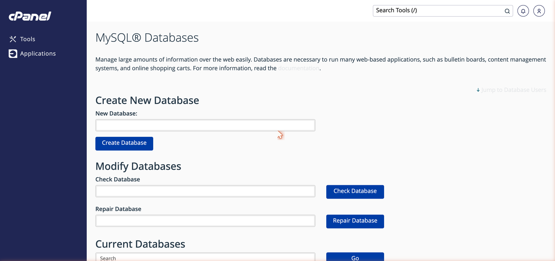Click the Repair Database button
Viewport: 555px width, 261px height.
click(x=355, y=221)
